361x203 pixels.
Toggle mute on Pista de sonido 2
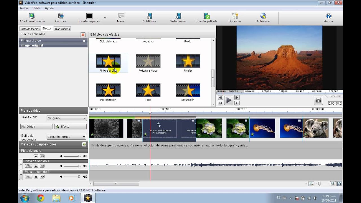pos(42,177)
